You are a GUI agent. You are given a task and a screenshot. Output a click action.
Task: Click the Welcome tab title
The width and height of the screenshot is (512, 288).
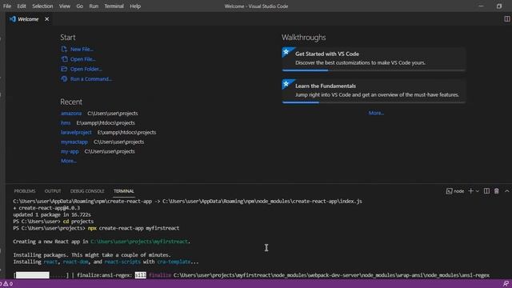(28, 19)
